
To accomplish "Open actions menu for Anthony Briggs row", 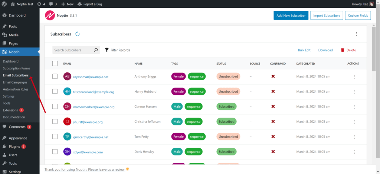I will coord(355,76).
